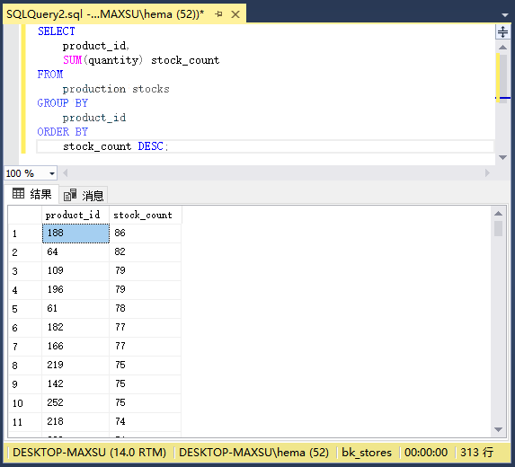This screenshot has width=515, height=467.
Task: Click the horizontal scroll left arrow
Action: [x=66, y=173]
